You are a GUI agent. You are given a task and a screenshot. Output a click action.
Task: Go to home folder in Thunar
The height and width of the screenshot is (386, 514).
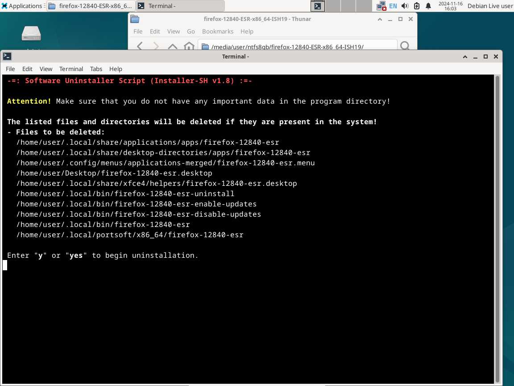tap(189, 46)
